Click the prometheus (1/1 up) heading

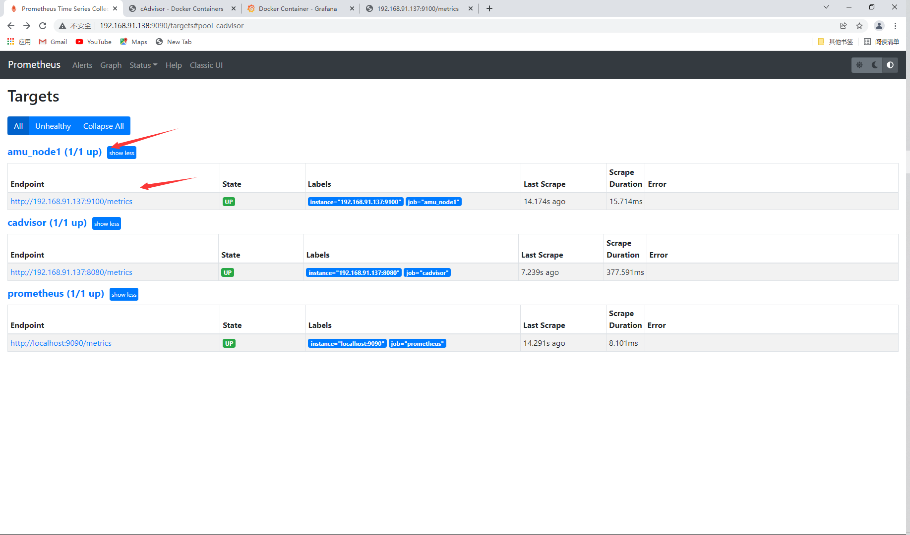tap(56, 293)
